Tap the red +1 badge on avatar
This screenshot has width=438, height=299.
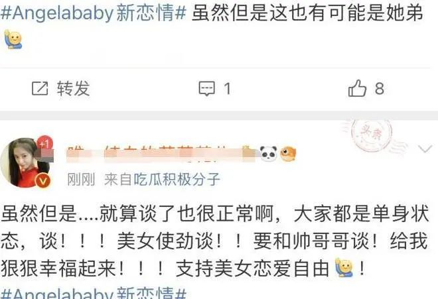(x=44, y=144)
